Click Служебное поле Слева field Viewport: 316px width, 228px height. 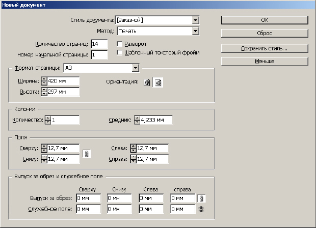pyautogui.click(x=151, y=209)
